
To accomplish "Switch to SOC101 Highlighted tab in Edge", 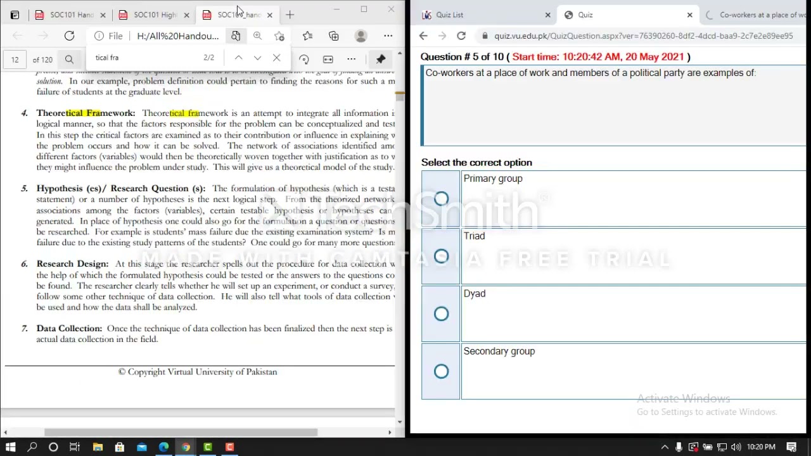I will (154, 15).
